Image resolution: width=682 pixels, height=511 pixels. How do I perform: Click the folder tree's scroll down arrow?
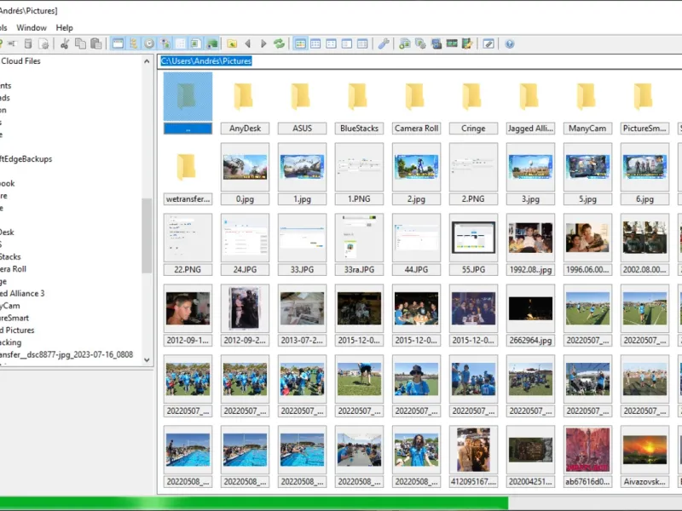pyautogui.click(x=147, y=359)
